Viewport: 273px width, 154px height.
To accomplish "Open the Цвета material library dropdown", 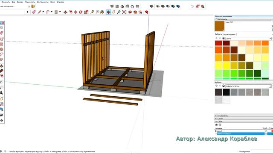I will (248, 38).
